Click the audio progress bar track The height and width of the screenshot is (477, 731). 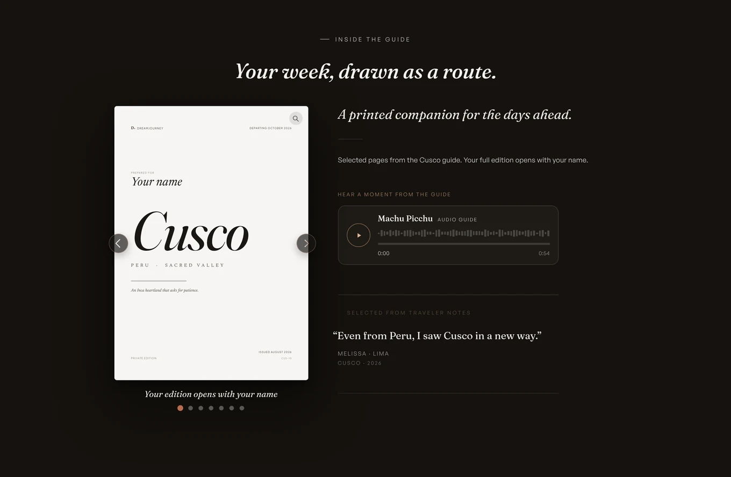(463, 244)
